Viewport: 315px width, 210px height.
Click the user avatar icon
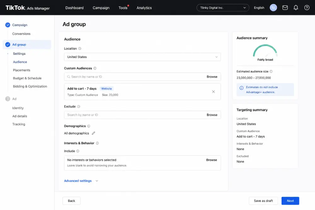pyautogui.click(x=273, y=8)
